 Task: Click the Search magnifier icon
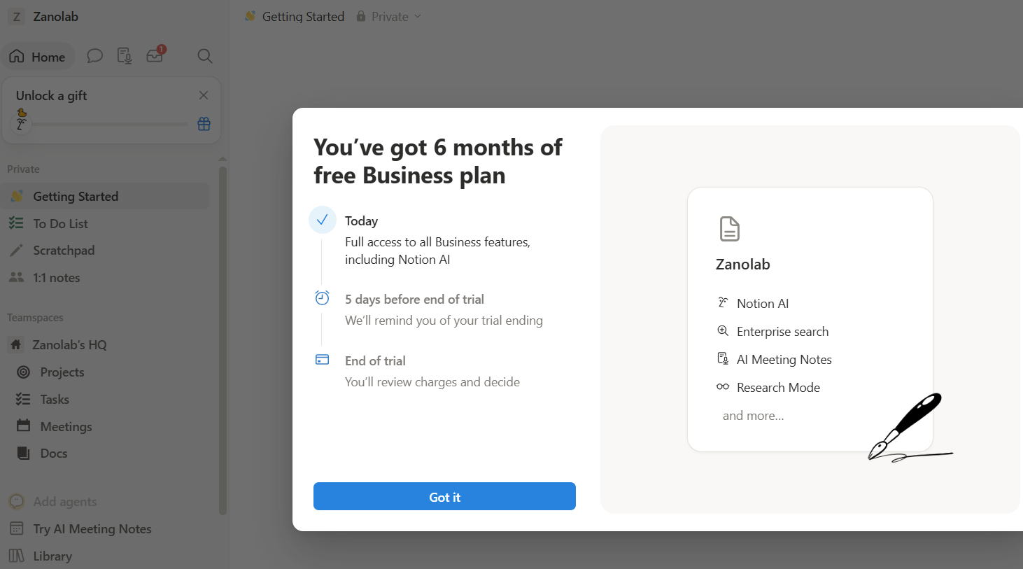coord(205,56)
